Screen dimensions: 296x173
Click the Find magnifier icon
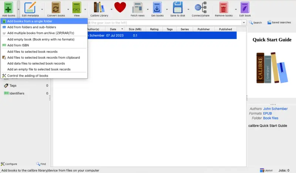point(38,164)
